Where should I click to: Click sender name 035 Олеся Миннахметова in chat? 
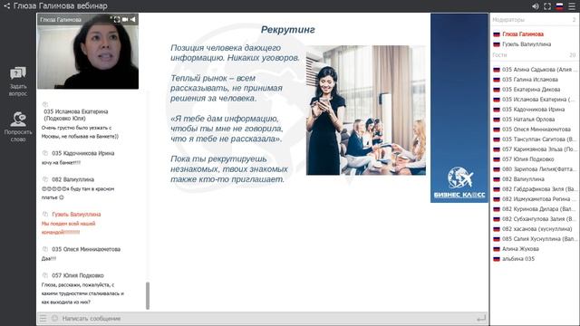click(86, 249)
